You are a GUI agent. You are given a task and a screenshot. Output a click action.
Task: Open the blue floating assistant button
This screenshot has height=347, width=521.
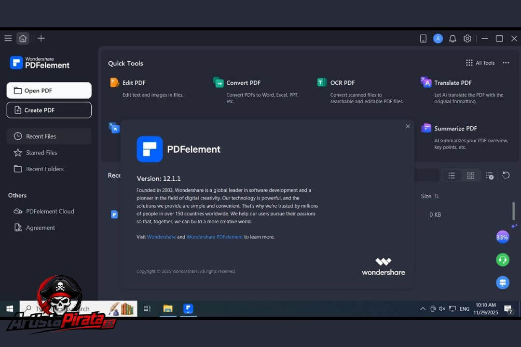point(502,282)
